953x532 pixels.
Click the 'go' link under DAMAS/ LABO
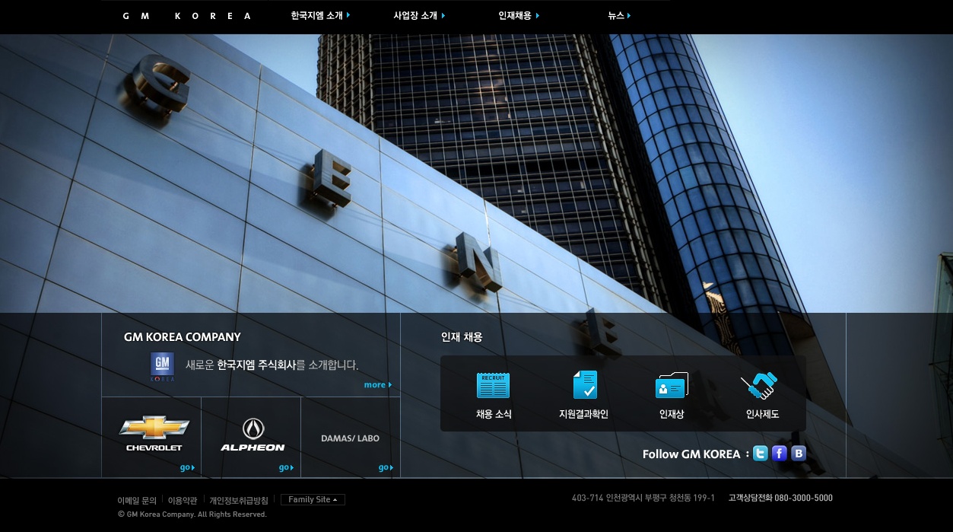pyautogui.click(x=385, y=467)
